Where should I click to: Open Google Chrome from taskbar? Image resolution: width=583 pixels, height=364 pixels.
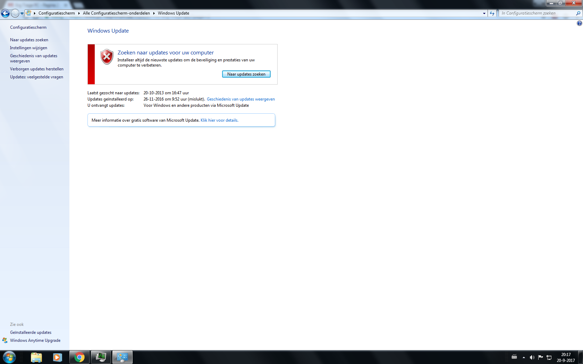click(79, 357)
